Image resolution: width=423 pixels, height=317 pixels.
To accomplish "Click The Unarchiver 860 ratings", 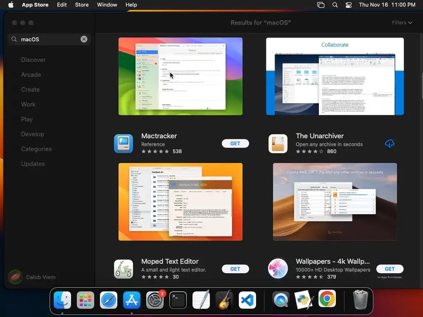I will 316,151.
